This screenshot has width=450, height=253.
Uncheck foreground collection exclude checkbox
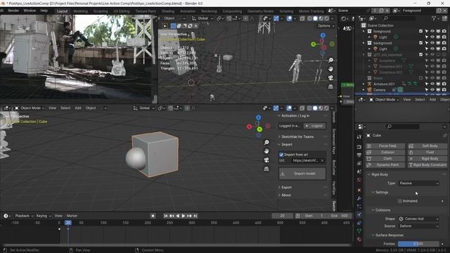coord(420,31)
